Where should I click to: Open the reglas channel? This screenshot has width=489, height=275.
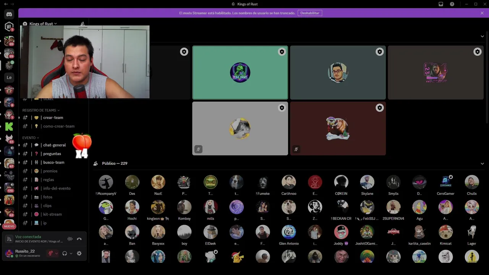[x=53, y=180]
